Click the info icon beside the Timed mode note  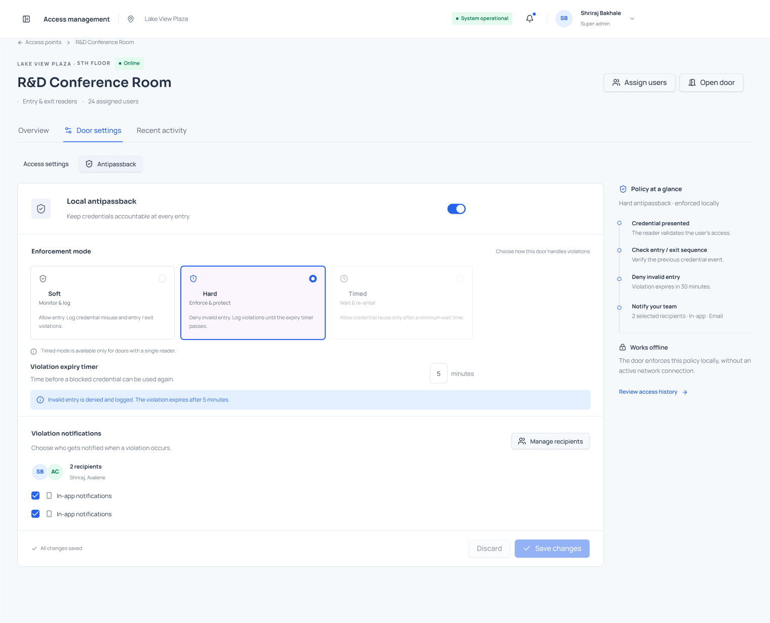point(34,351)
